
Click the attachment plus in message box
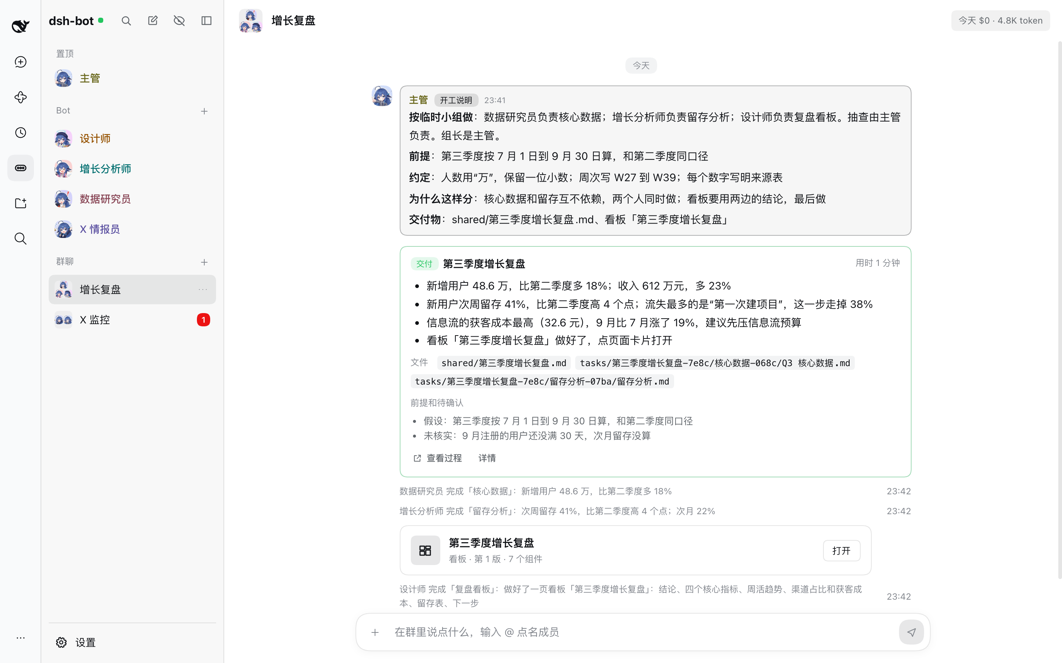tap(375, 632)
